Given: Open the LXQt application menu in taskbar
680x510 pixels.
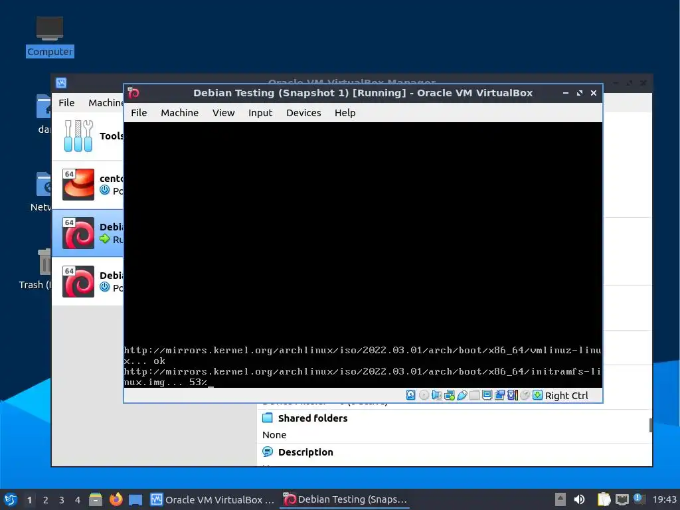Looking at the screenshot, I should click(10, 499).
